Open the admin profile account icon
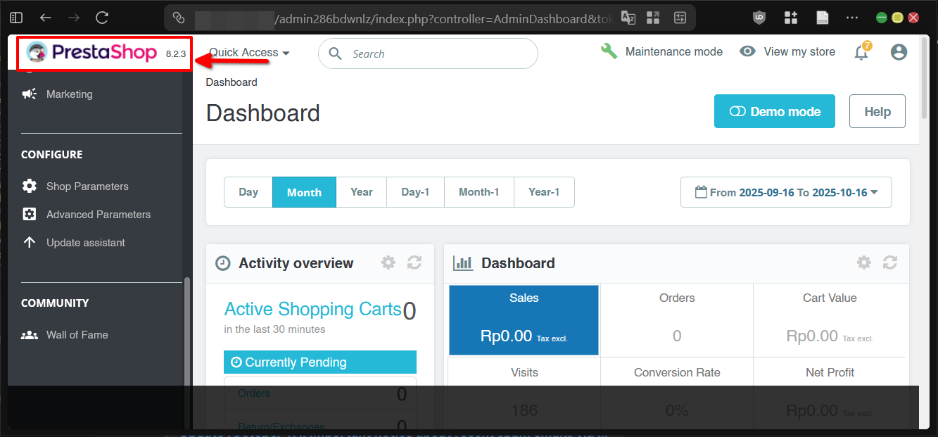 click(x=899, y=51)
